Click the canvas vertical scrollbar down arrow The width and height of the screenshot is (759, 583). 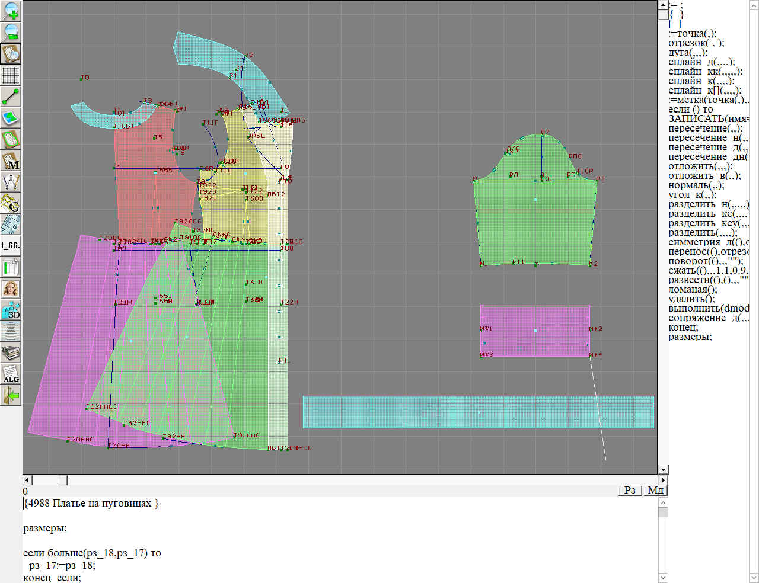(663, 469)
